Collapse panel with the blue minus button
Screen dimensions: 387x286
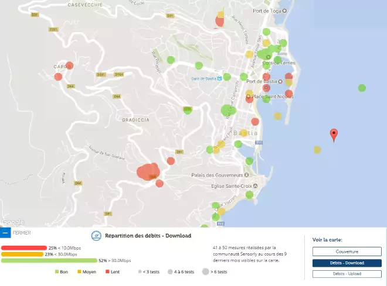click(x=5, y=232)
